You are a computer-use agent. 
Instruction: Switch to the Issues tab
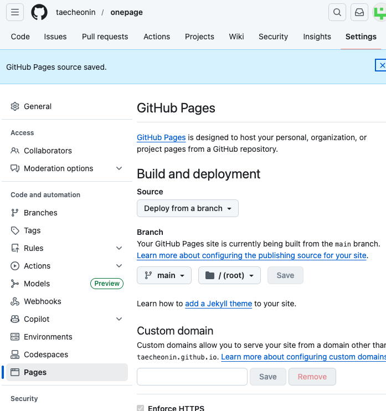55,37
